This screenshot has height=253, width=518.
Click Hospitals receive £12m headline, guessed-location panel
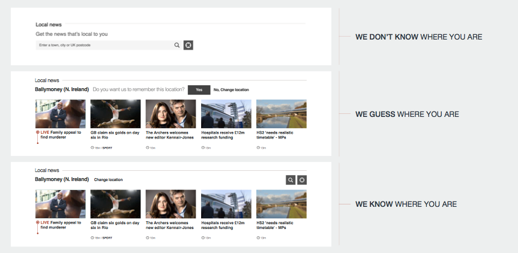pyautogui.click(x=223, y=135)
